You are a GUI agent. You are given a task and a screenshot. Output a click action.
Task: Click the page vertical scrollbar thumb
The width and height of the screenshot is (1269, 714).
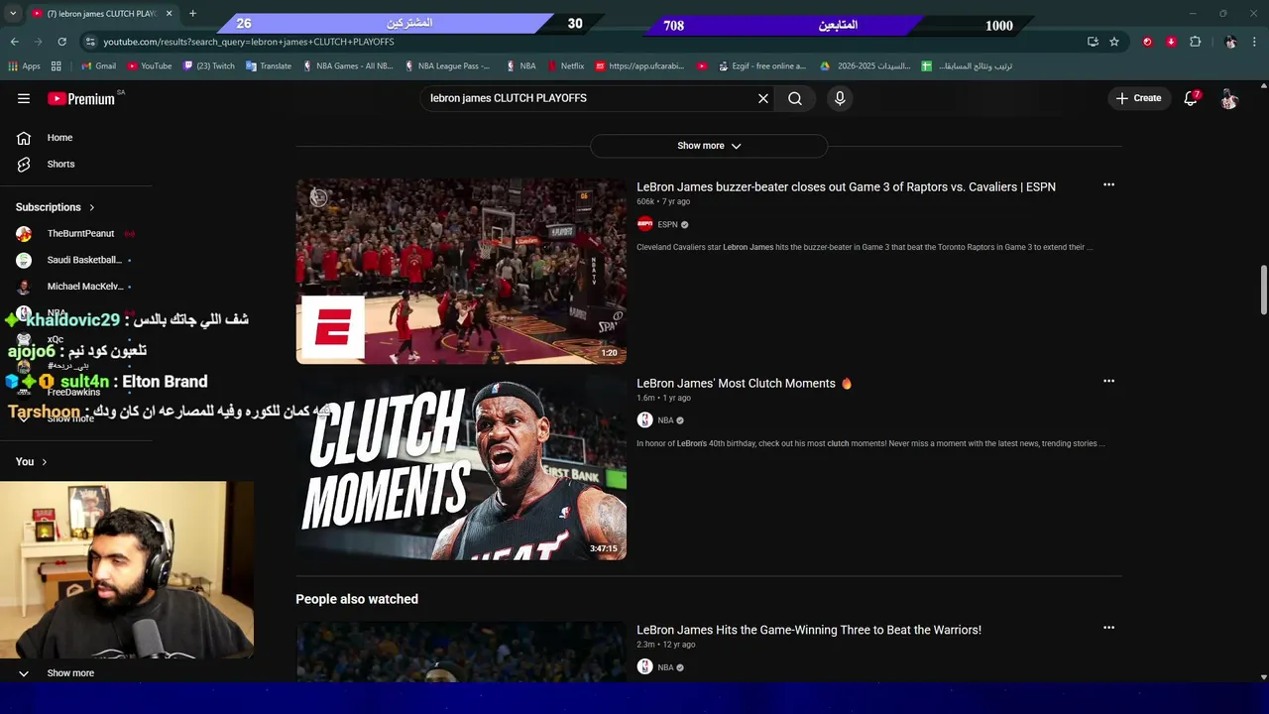(x=1263, y=290)
